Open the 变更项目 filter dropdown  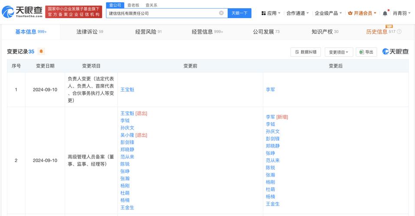339,52
